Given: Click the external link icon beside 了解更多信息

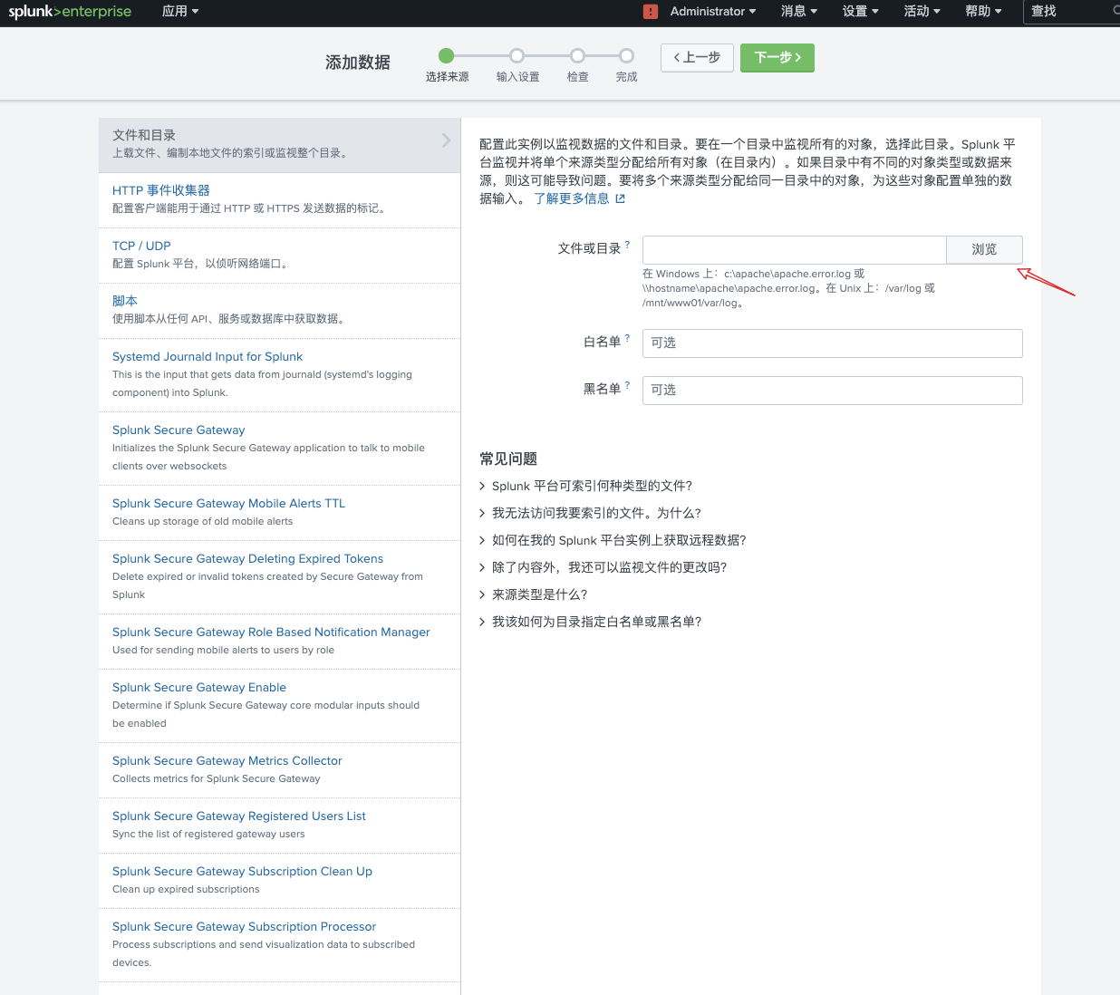Looking at the screenshot, I should pos(621,198).
